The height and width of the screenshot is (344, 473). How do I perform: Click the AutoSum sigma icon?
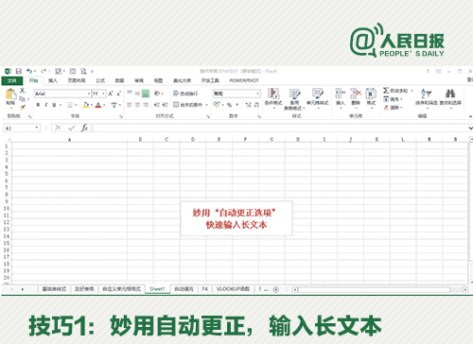click(386, 91)
